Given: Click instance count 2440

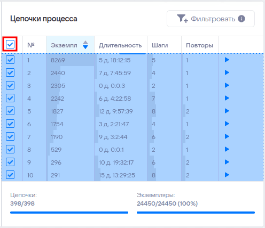Looking at the screenshot, I should [58, 73].
